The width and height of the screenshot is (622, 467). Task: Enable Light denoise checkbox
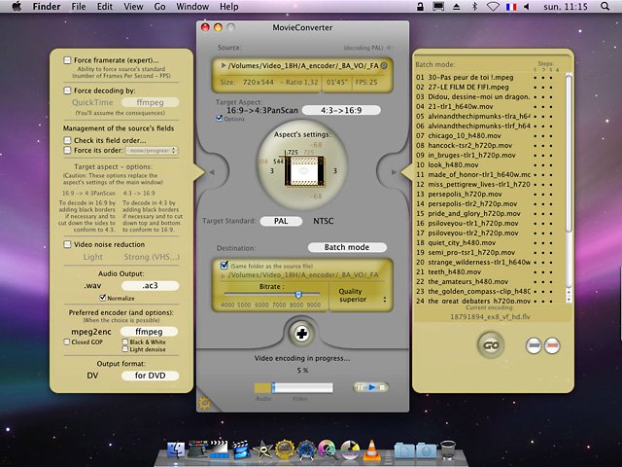125,349
